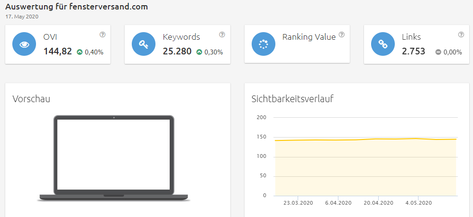Click grey neutral indicator beside 0,00%
The height and width of the screenshot is (217, 473).
(438, 52)
